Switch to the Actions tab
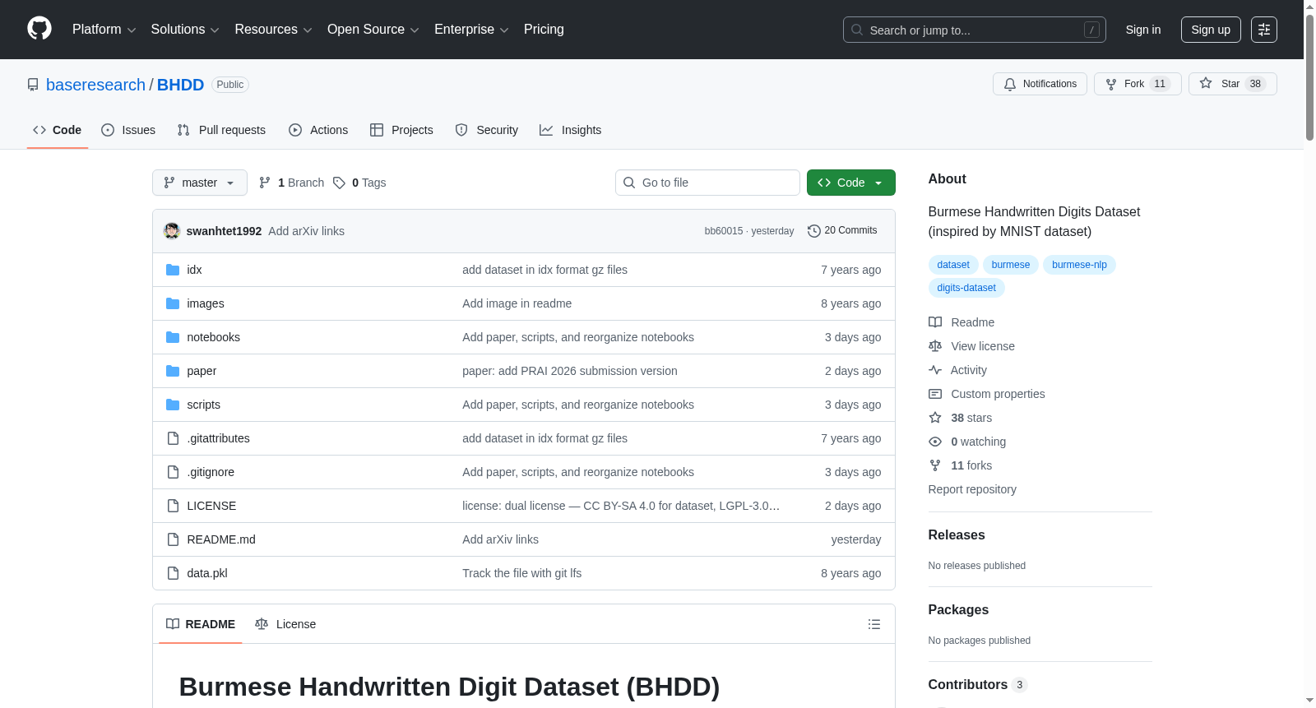The image size is (1316, 708). tap(318, 130)
